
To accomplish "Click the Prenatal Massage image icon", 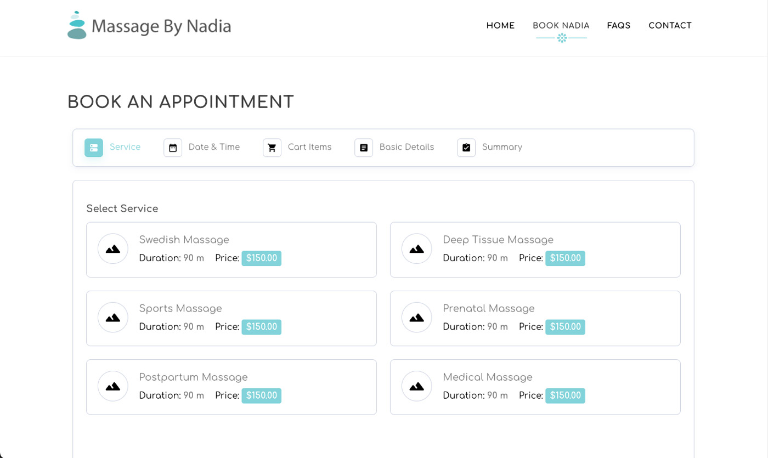I will tap(416, 317).
